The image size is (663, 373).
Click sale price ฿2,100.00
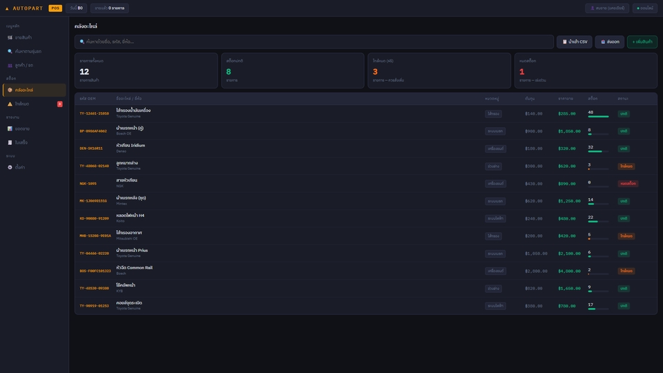coord(569,254)
